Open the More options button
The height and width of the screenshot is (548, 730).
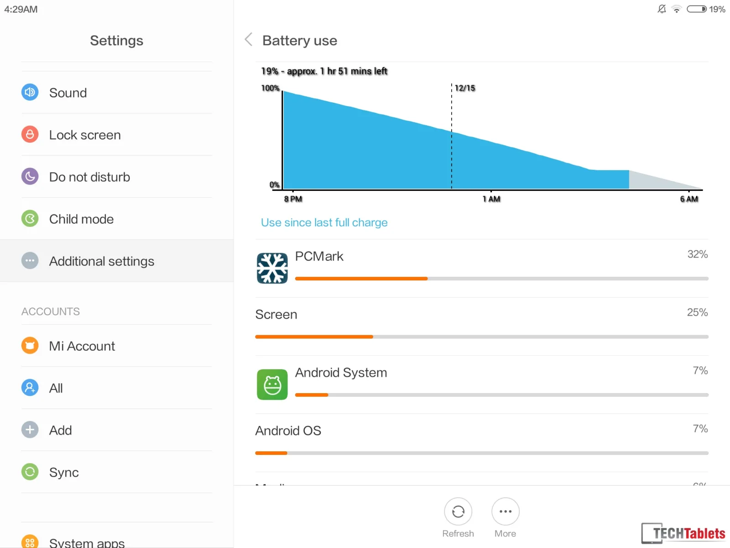point(506,511)
